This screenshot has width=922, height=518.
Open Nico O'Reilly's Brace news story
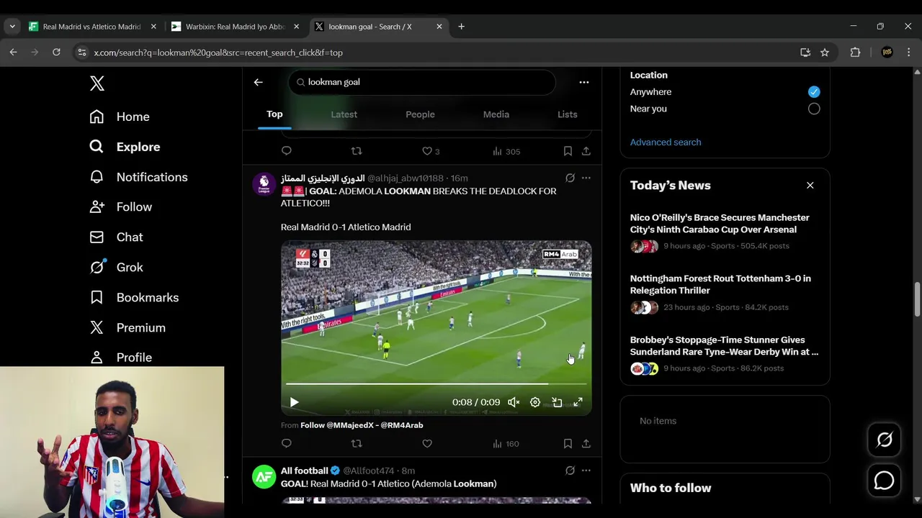pyautogui.click(x=725, y=231)
